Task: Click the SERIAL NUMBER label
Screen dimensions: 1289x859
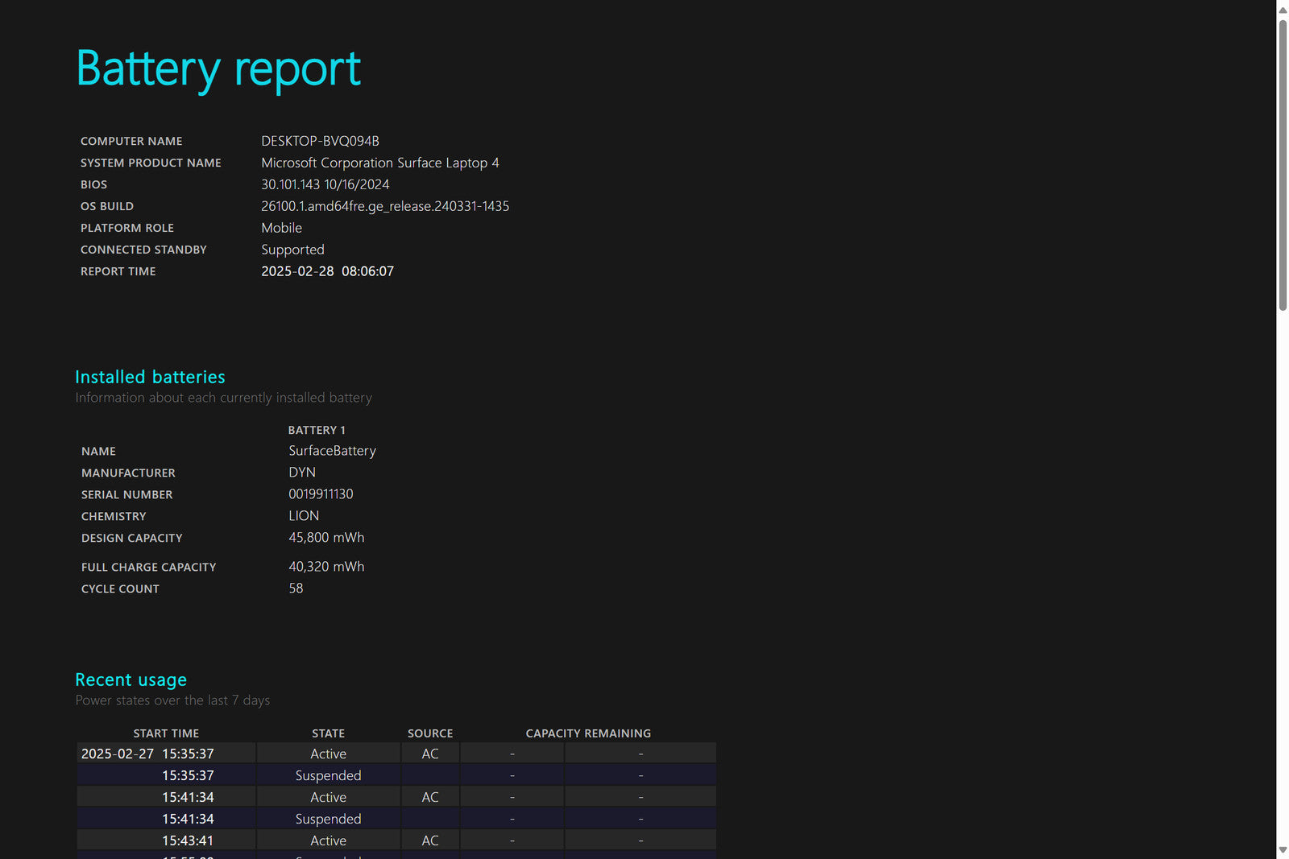Action: pos(127,494)
